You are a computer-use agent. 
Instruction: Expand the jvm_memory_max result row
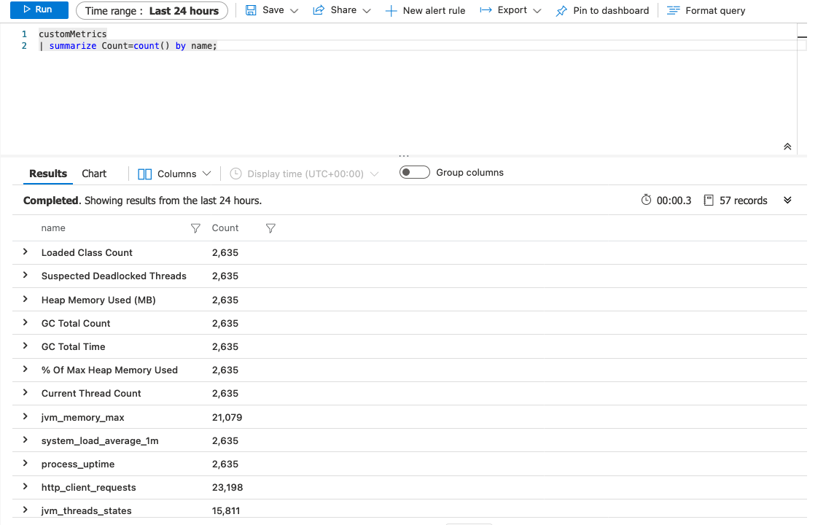point(24,416)
